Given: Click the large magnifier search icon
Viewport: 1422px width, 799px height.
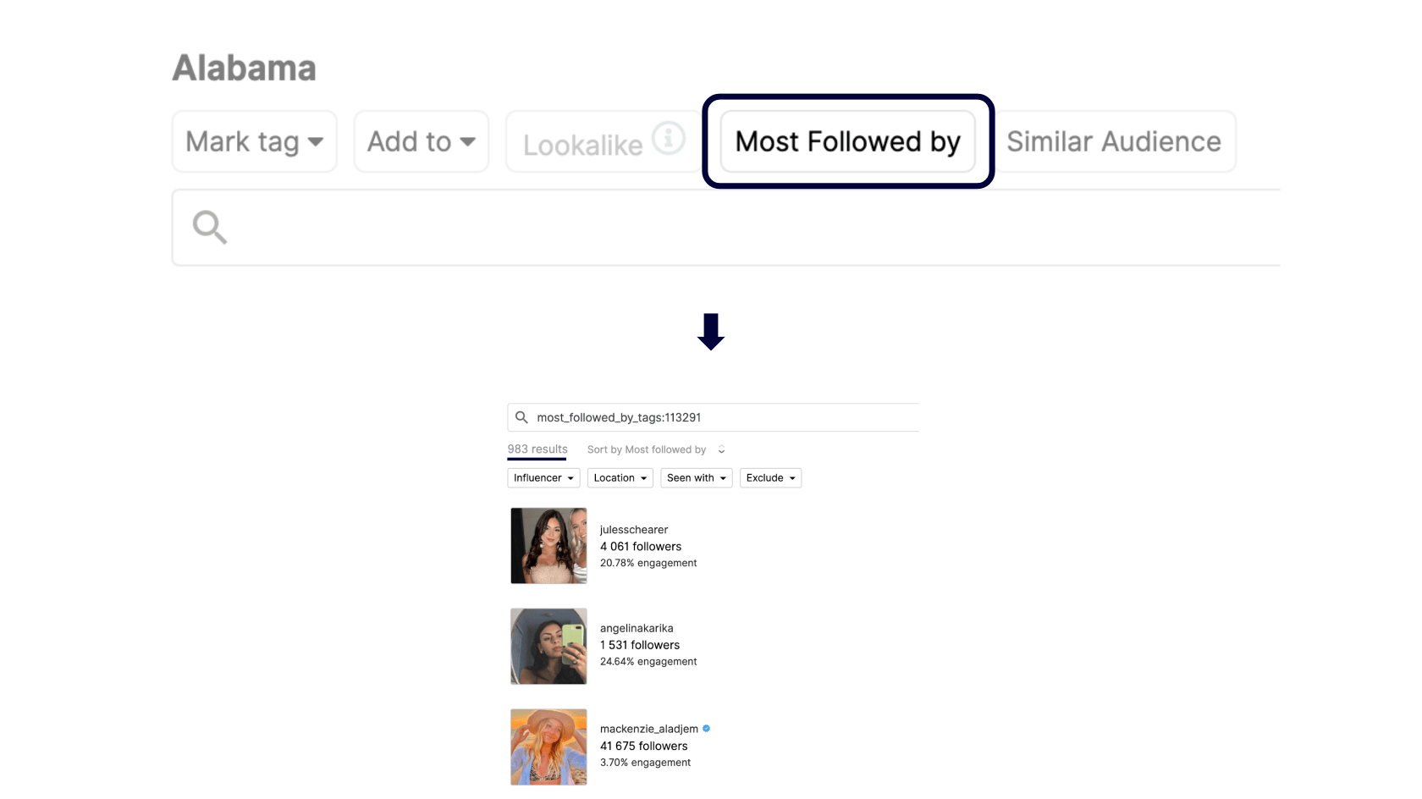Looking at the screenshot, I should (x=210, y=227).
